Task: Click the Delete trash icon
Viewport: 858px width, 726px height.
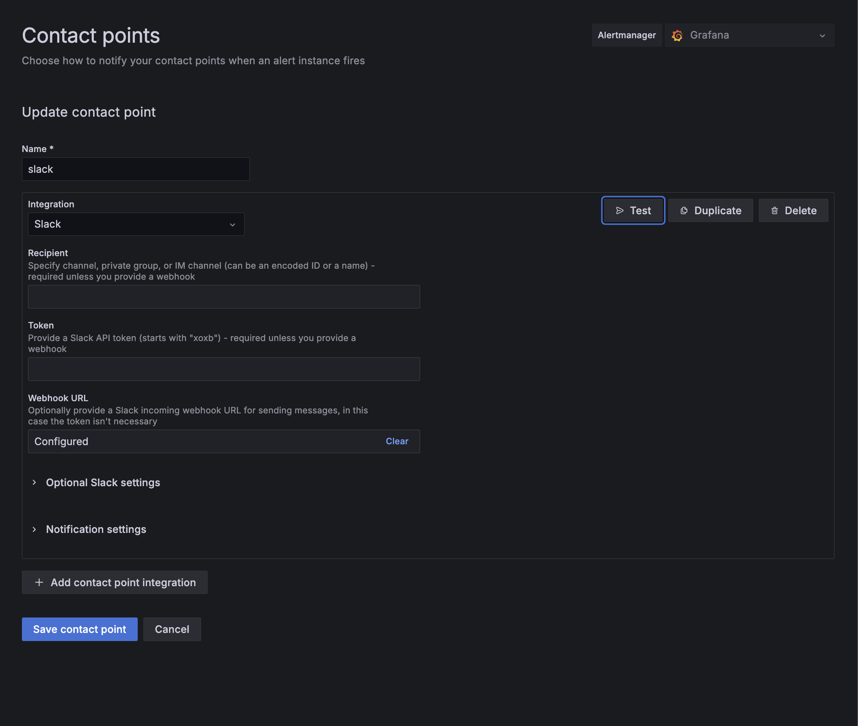Action: (774, 211)
